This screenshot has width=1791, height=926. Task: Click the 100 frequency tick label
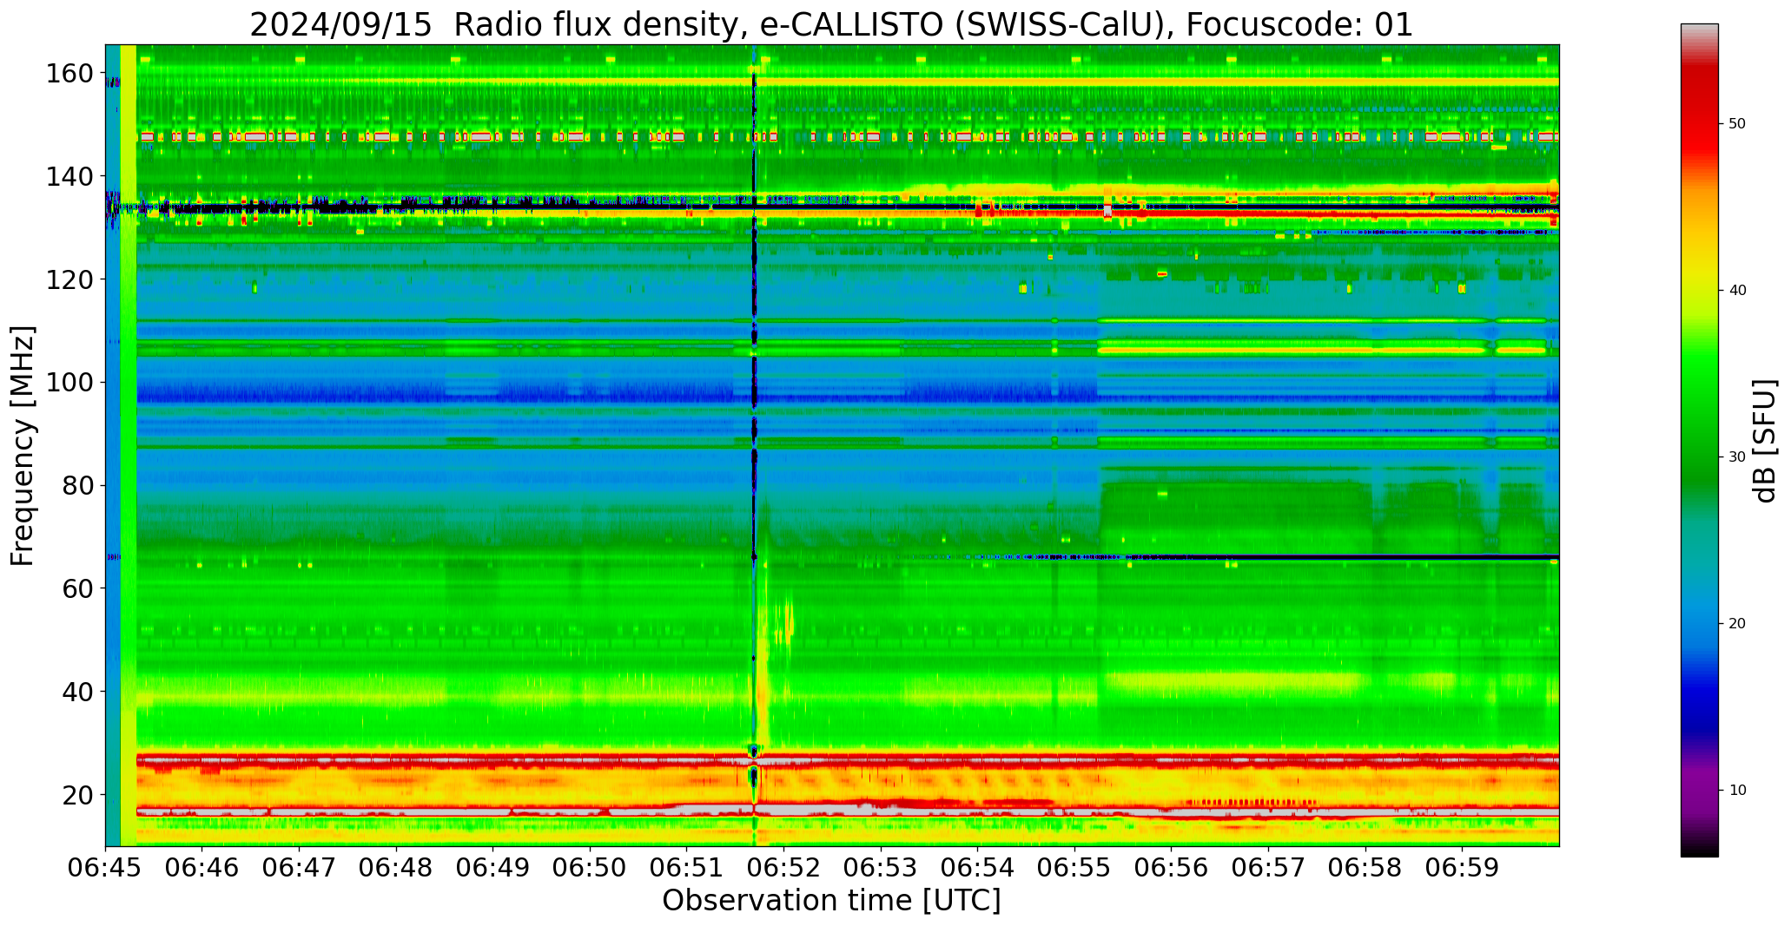pos(69,383)
